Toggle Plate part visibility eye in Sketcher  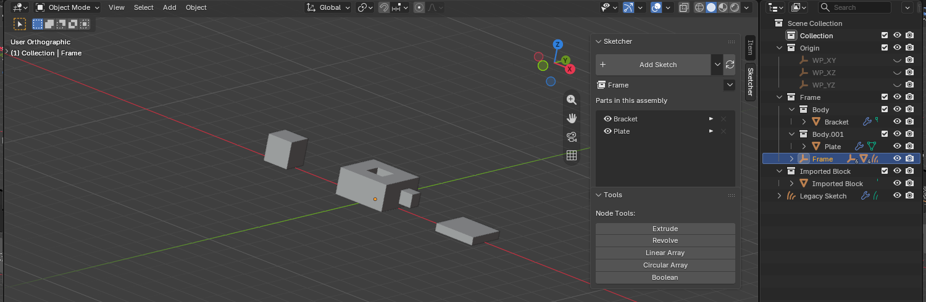(x=607, y=131)
